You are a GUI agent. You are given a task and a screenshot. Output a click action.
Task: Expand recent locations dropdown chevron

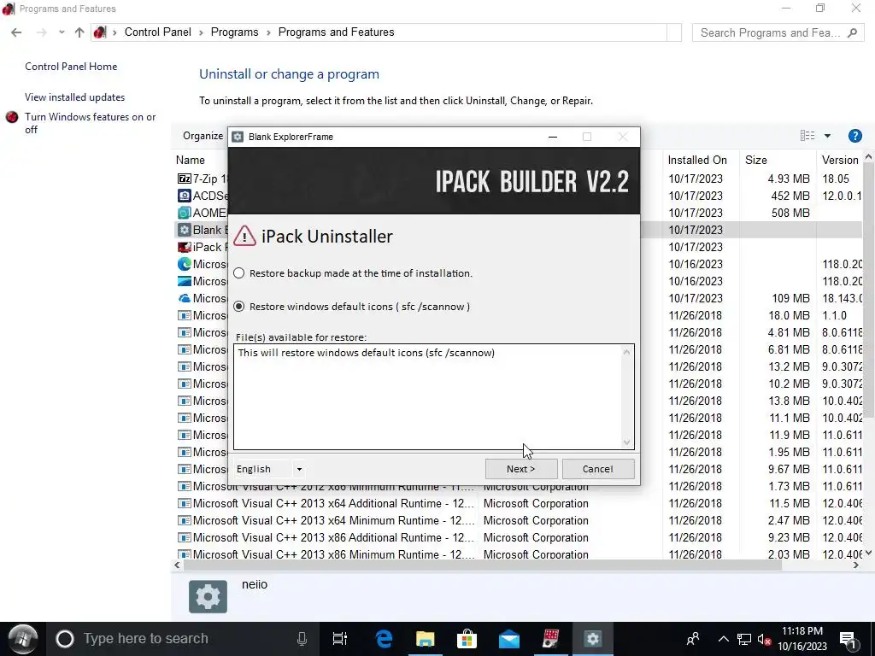pos(62,32)
